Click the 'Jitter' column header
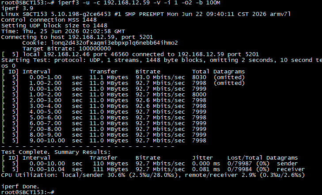Viewport: 322px width, 195px height. pos(202,158)
